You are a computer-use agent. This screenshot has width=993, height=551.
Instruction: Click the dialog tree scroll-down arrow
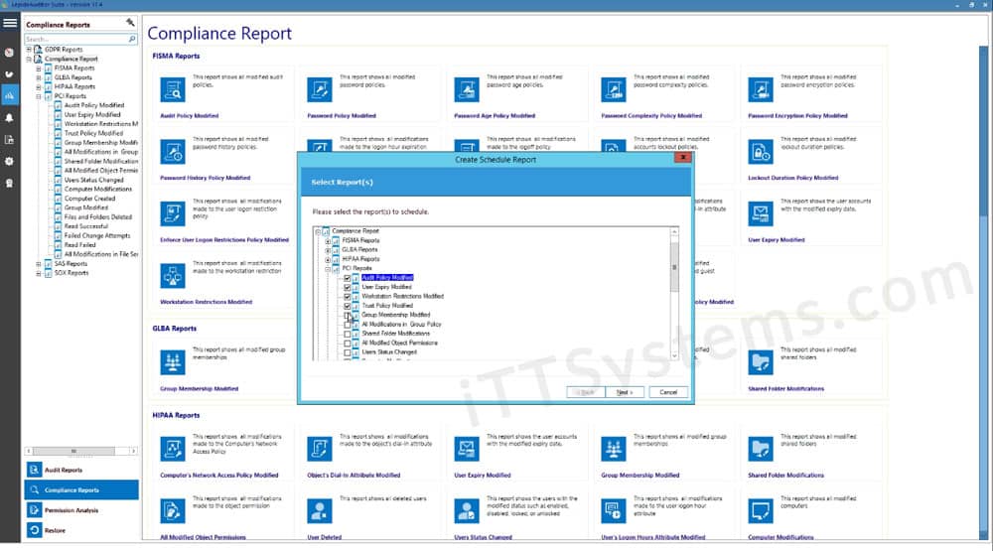(x=674, y=356)
